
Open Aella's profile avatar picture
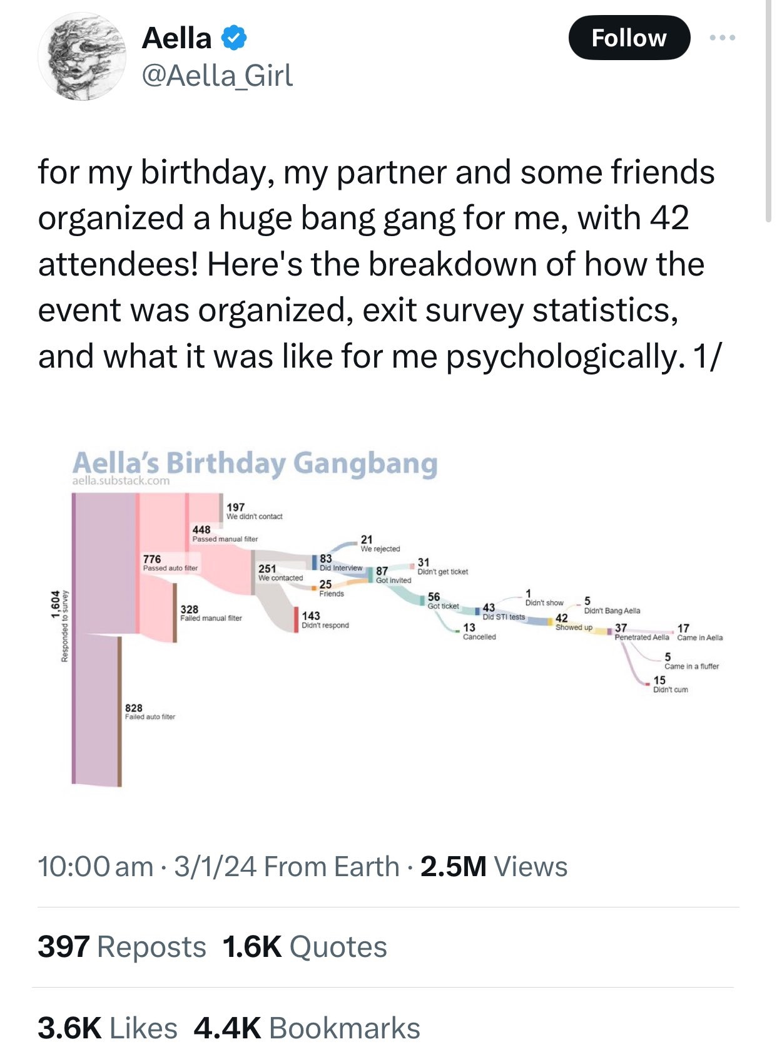point(82,56)
